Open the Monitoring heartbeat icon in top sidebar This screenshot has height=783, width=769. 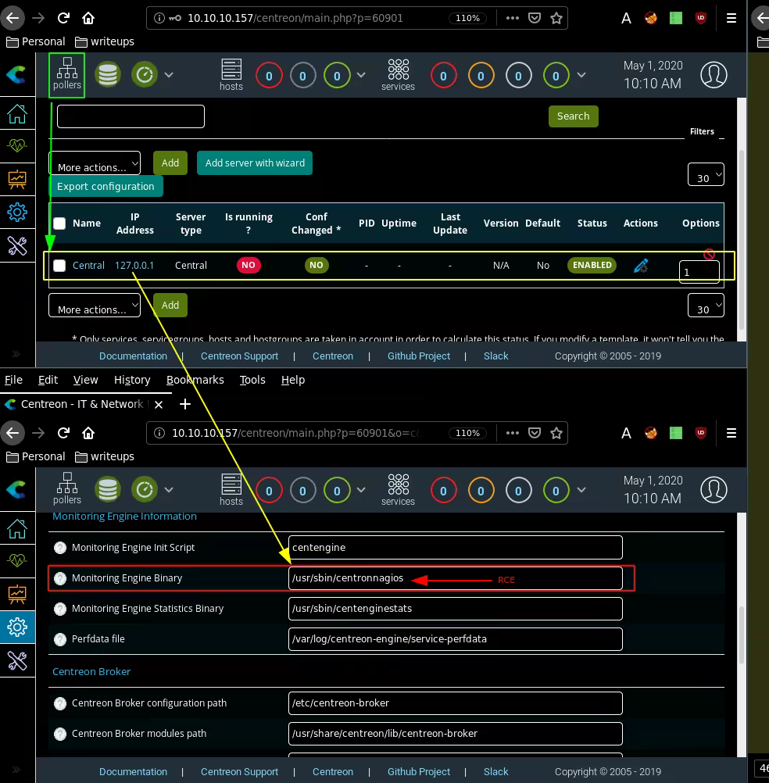coord(17,146)
